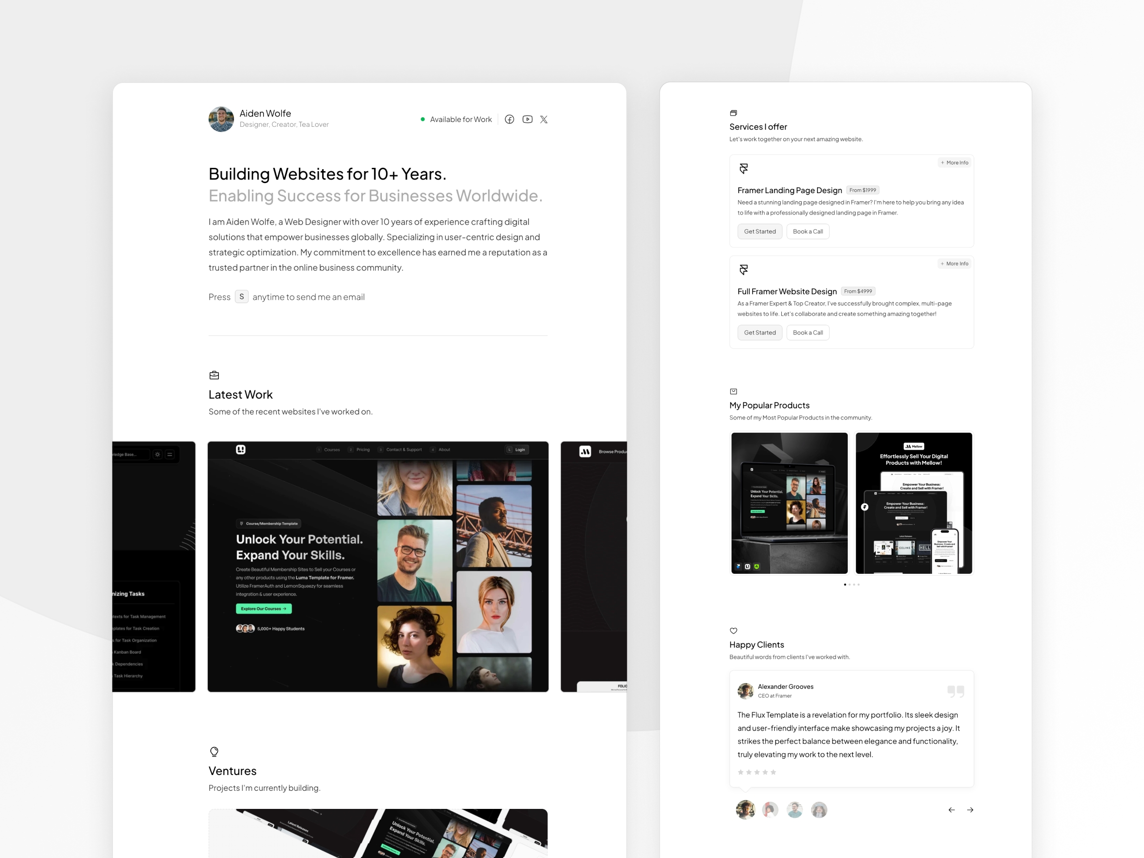Image resolution: width=1144 pixels, height=858 pixels.
Task: Click the YouTube icon in the header
Action: pos(527,118)
